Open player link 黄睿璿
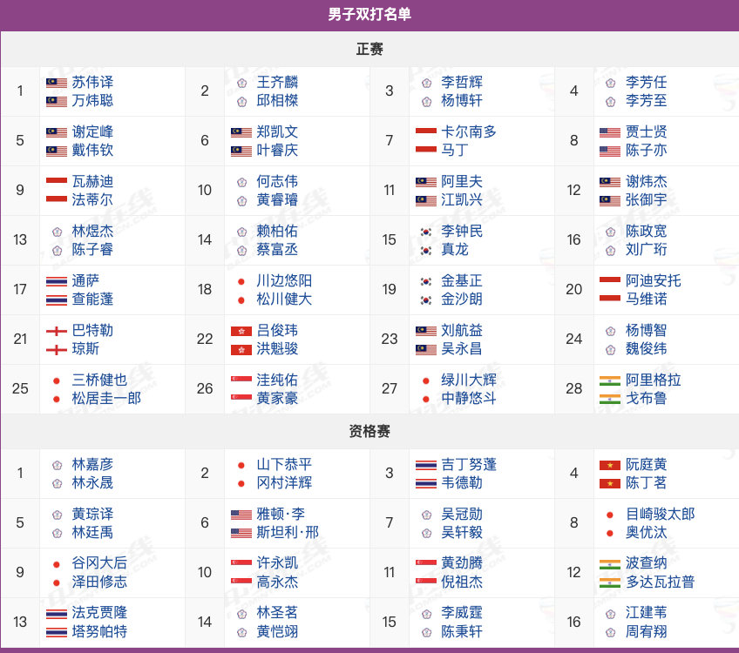739x653 pixels. (x=277, y=200)
